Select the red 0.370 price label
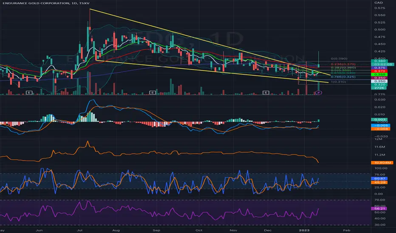This screenshot has width=396, height=233. 379,71
